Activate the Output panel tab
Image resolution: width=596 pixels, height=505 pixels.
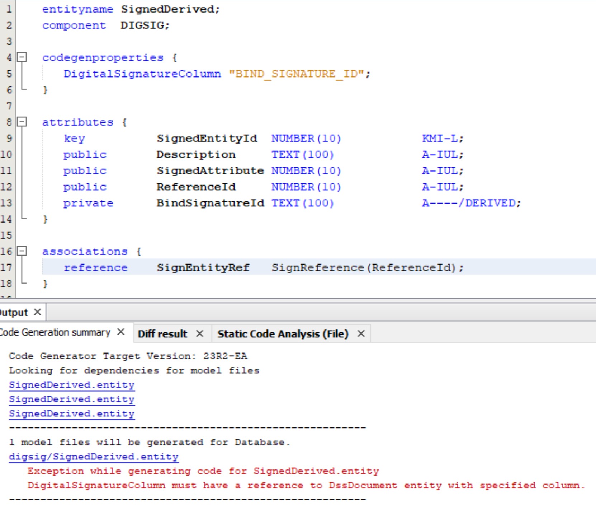14,312
